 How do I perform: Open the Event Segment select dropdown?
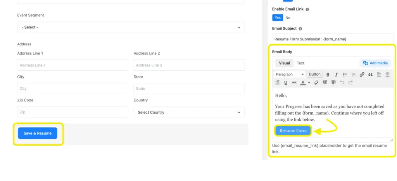pyautogui.click(x=131, y=27)
